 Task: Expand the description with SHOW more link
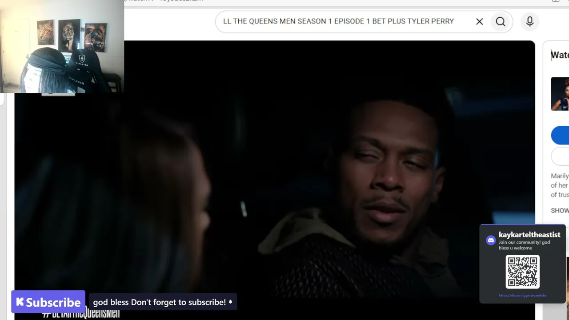point(560,210)
